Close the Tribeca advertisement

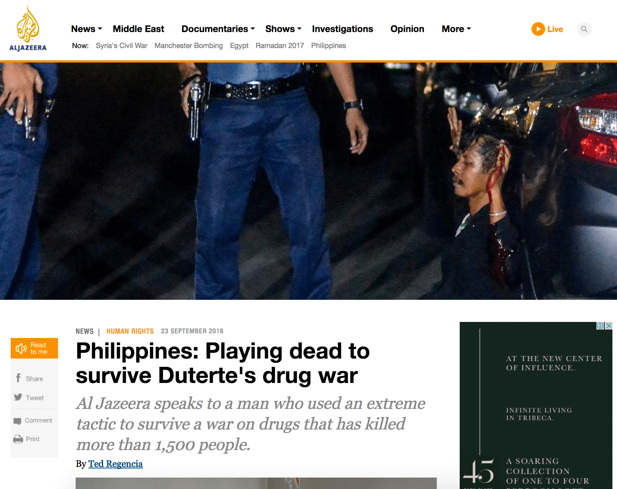point(609,326)
